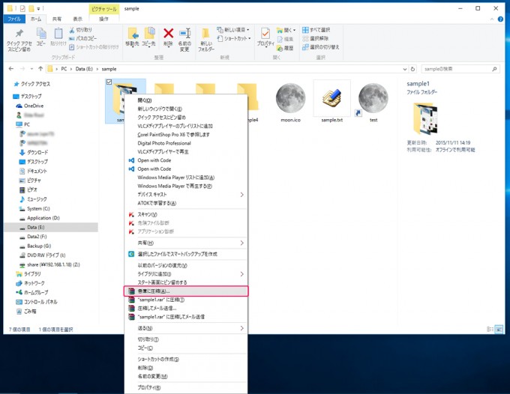This screenshot has height=394, width=510.
Task: Choose 圧縮してメール送信... in the context menu
Action: tap(186, 309)
